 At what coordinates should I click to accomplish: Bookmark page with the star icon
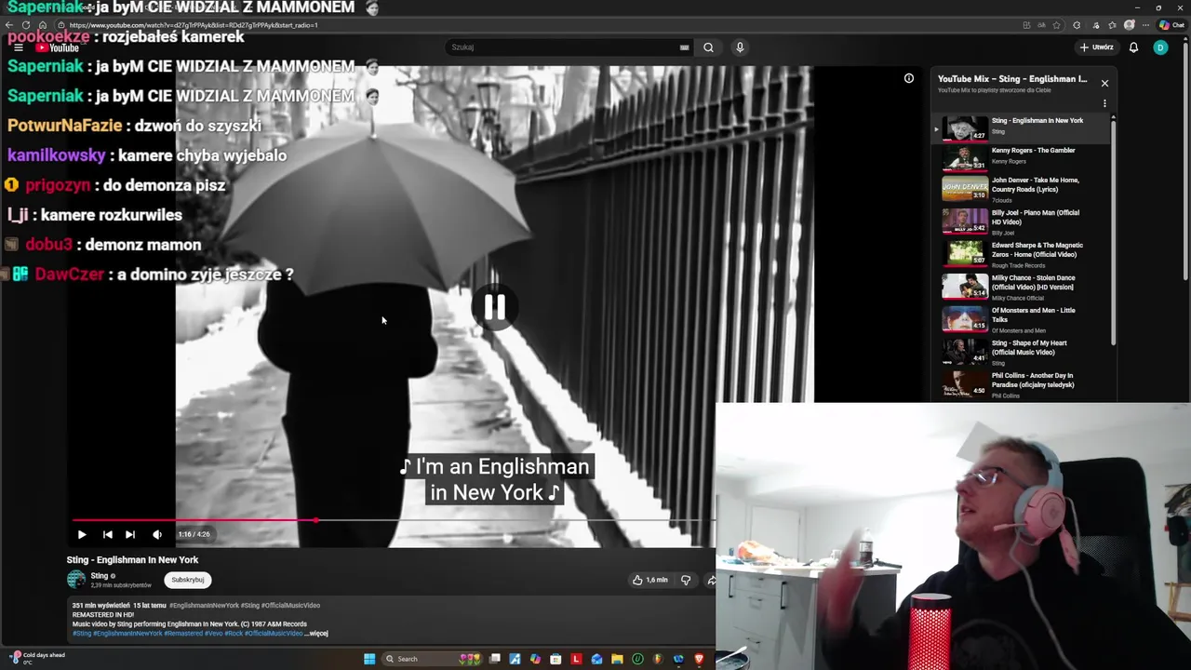coord(1056,25)
